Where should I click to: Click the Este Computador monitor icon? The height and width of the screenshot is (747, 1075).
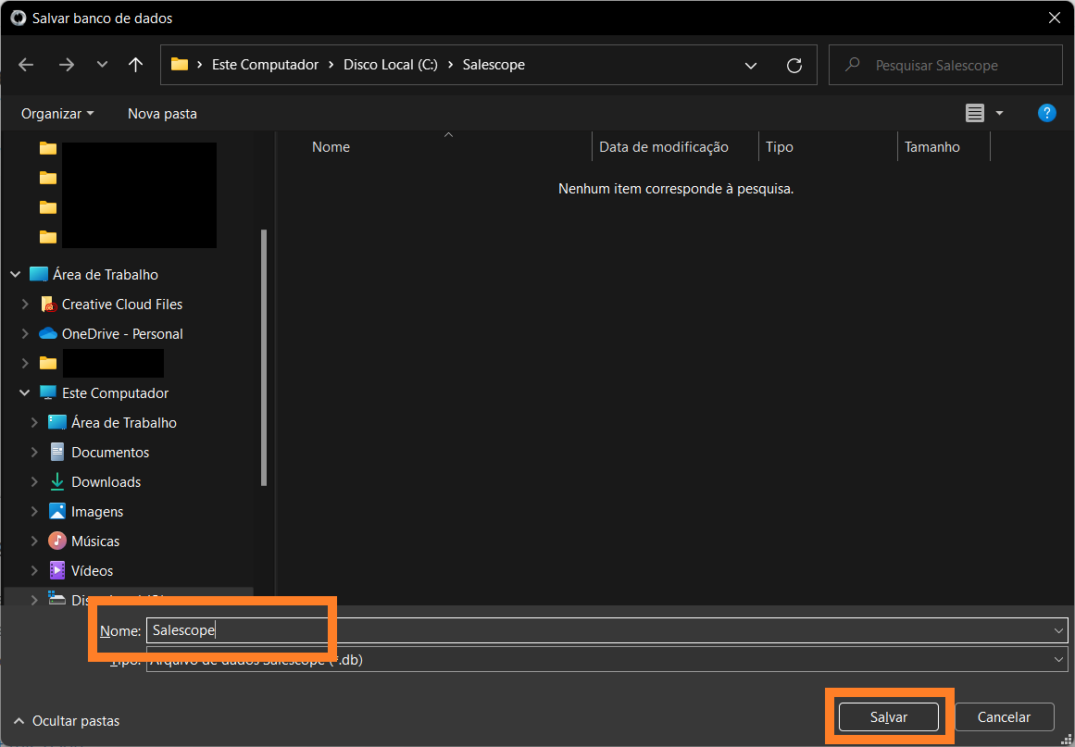48,393
